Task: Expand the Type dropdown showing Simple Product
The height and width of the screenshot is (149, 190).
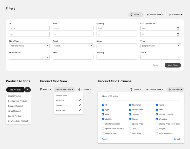Action: coord(161,46)
